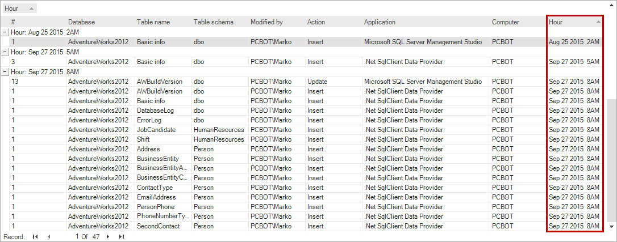Sort by Database column header

81,22
